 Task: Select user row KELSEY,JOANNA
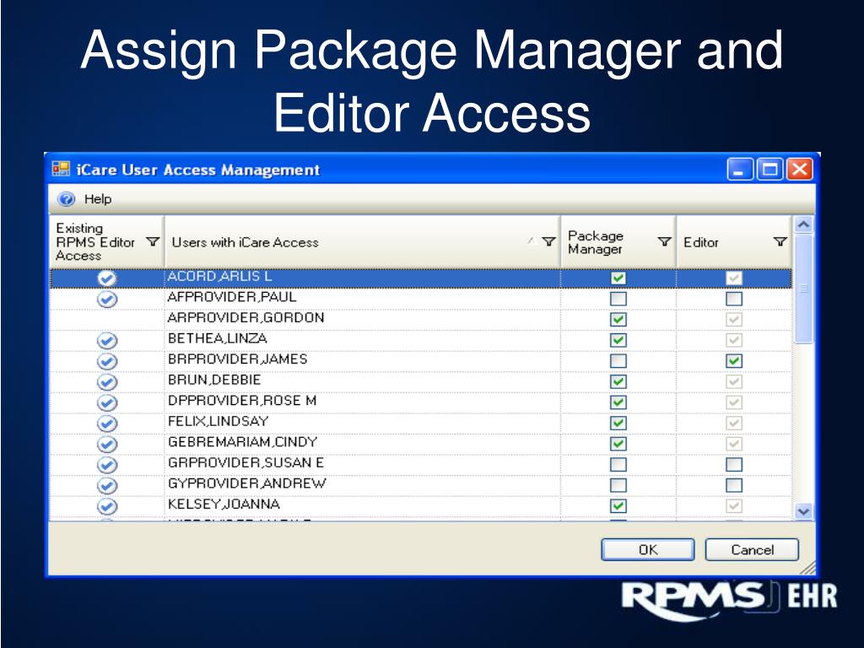420,506
